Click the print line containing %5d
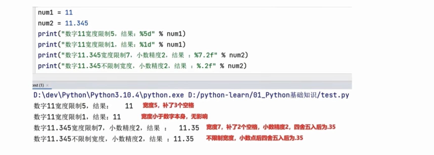Screen dimensions: 434x155 click(112, 34)
